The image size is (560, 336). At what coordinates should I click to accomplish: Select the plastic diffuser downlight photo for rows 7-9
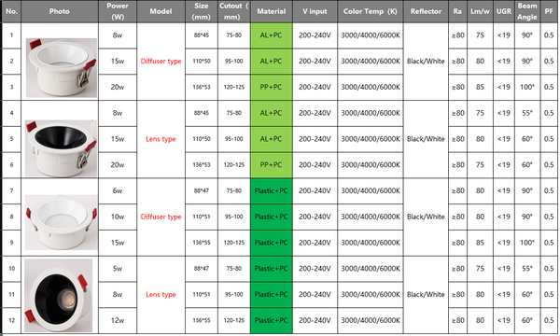61,222
